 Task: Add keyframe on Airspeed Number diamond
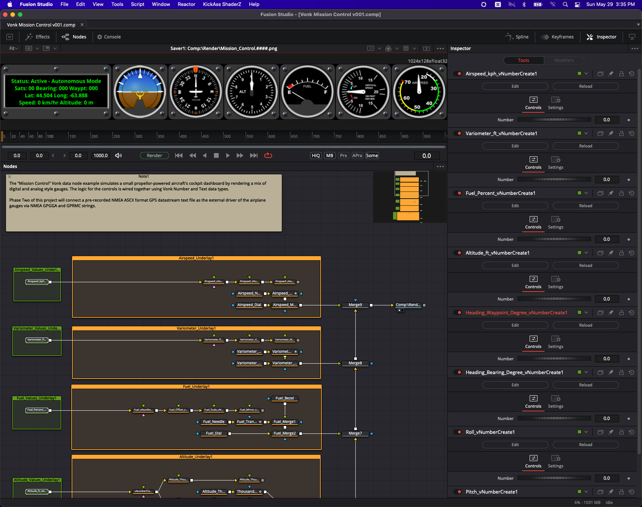(629, 120)
